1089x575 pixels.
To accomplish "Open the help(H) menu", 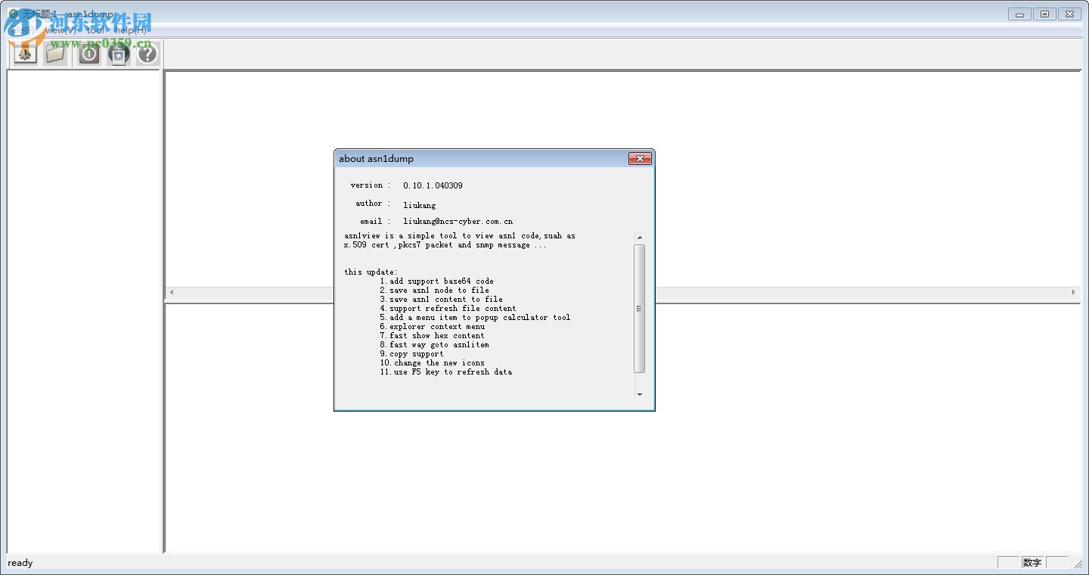I will pos(130,30).
